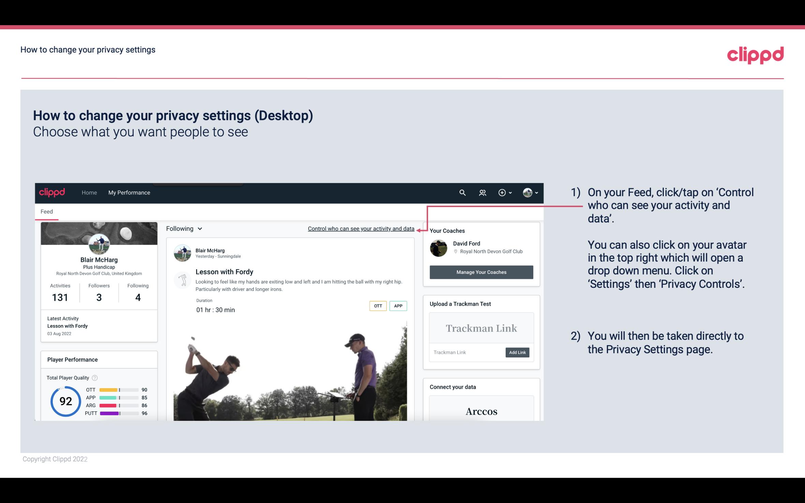This screenshot has width=805, height=503.
Task: Click the people/connections icon in navbar
Action: [482, 192]
